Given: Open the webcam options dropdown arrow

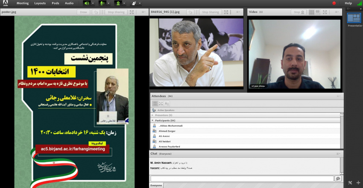Looking at the screenshot, I should (124, 3).
